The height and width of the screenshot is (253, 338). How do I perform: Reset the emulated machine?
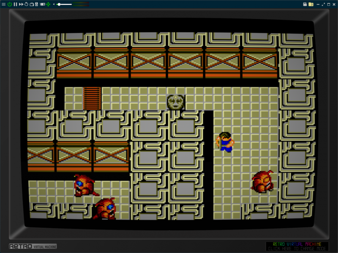[x=26, y=4]
